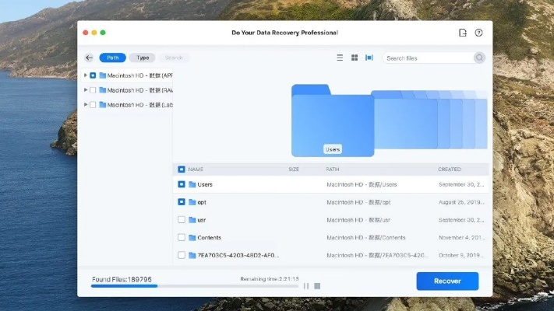
Task: Toggle checkbox for Macintosh HD (APF volume
Action: pos(93,75)
